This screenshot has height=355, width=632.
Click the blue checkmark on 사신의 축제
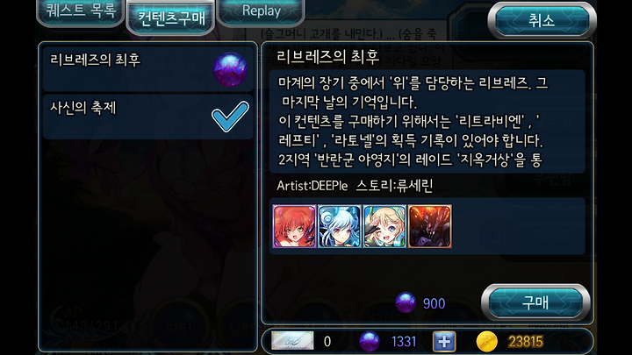click(x=231, y=117)
